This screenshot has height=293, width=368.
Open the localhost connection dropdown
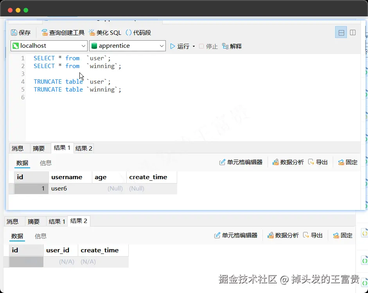pos(49,45)
